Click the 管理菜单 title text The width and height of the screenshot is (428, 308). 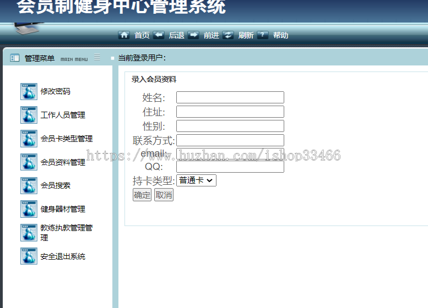point(40,58)
